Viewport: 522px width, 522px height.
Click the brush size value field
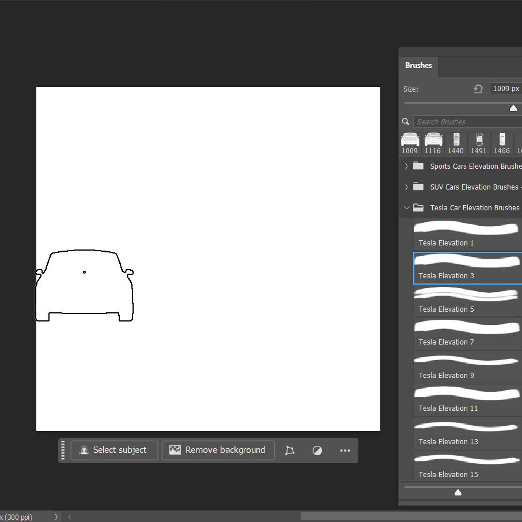[505, 89]
